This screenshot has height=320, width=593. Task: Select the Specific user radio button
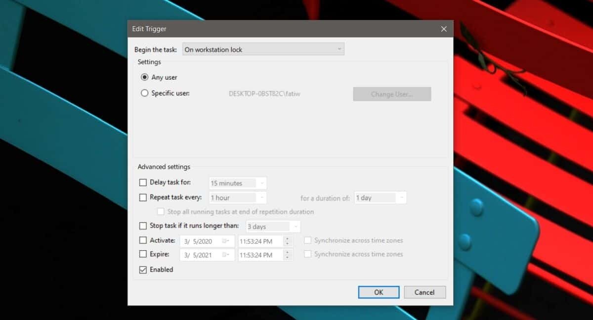tap(144, 93)
